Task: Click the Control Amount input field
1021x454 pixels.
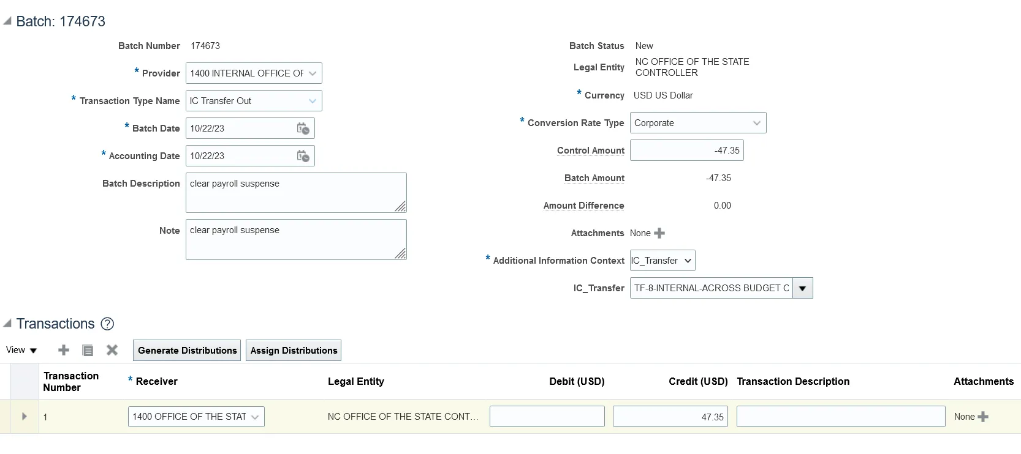Action: coord(686,151)
